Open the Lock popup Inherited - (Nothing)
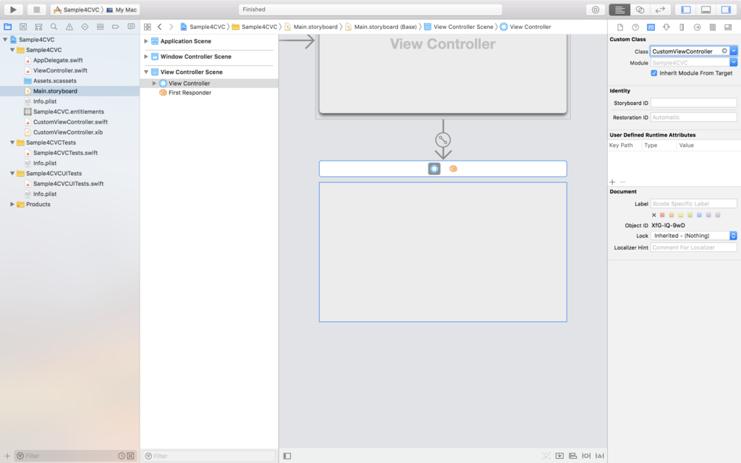 pyautogui.click(x=694, y=236)
